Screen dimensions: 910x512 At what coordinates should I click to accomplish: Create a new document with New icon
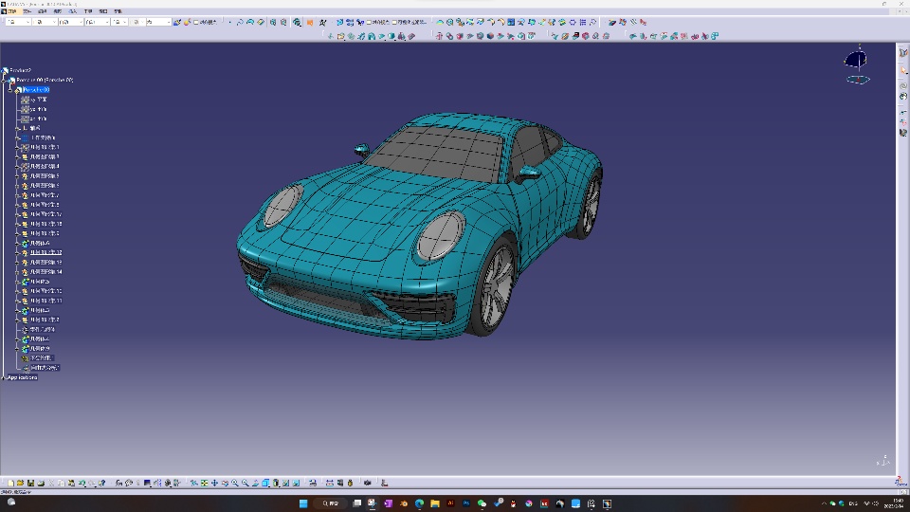11,483
